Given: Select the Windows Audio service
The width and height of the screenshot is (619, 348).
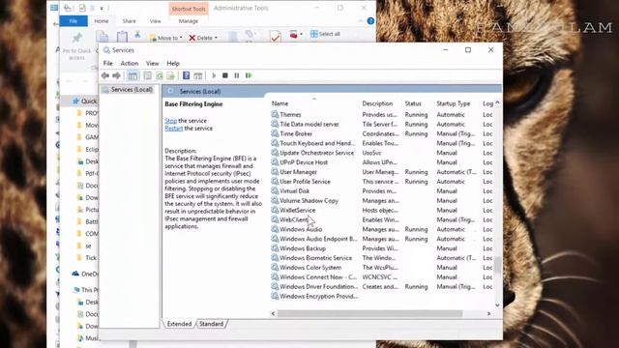Looking at the screenshot, I should click(301, 229).
